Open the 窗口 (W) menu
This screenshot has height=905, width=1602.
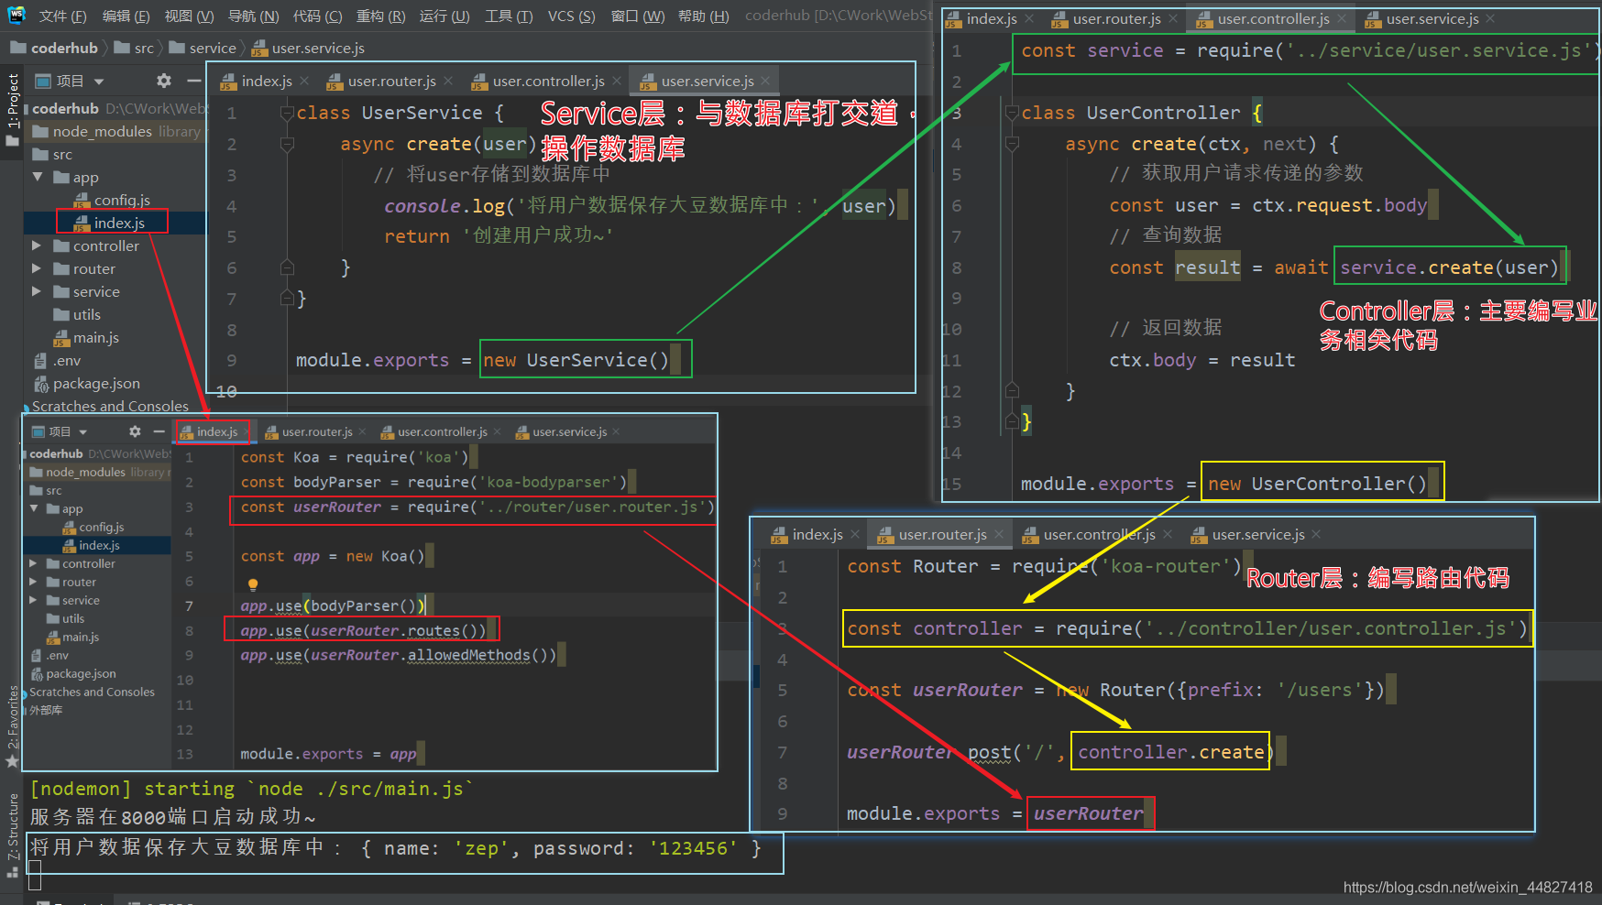tap(638, 16)
